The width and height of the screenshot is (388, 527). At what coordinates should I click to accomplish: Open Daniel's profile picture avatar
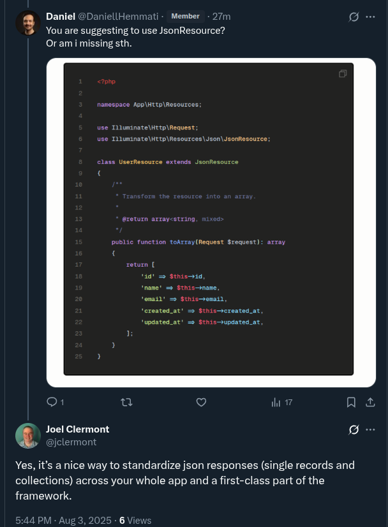click(28, 23)
